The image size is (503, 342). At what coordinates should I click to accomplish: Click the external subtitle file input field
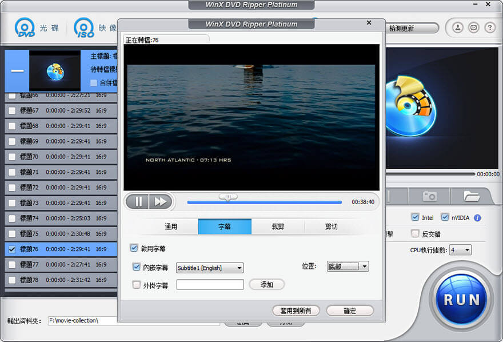210,285
